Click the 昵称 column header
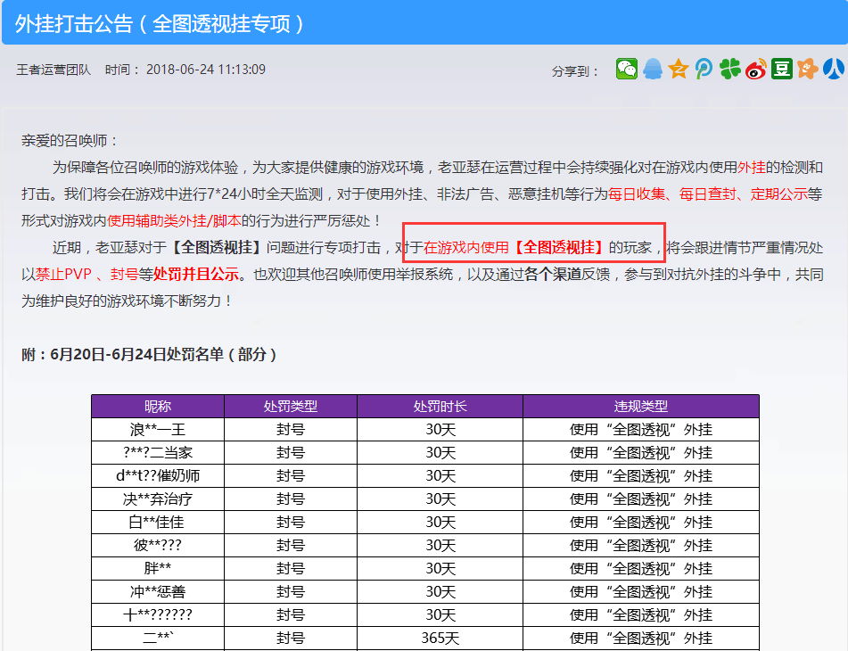Image resolution: width=848 pixels, height=651 pixels. pyautogui.click(x=157, y=406)
